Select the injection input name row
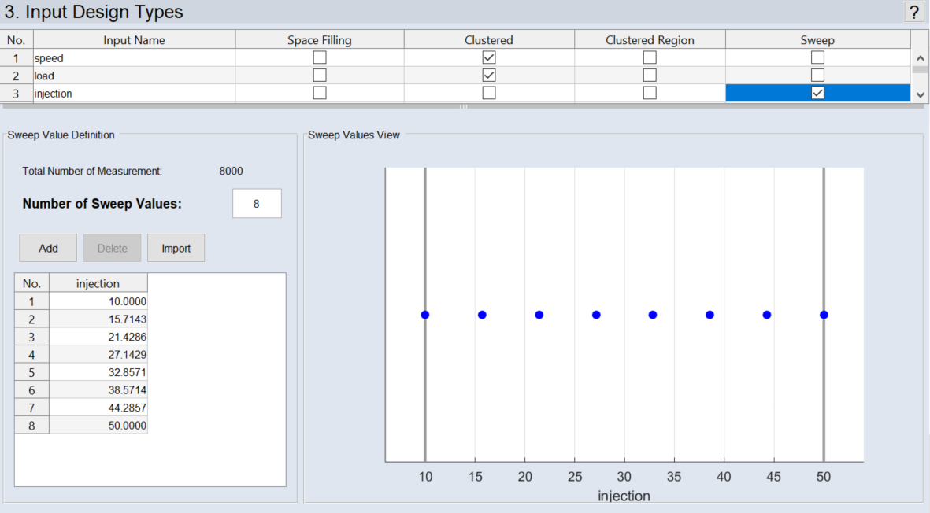The height and width of the screenshot is (513, 930). coord(134,94)
